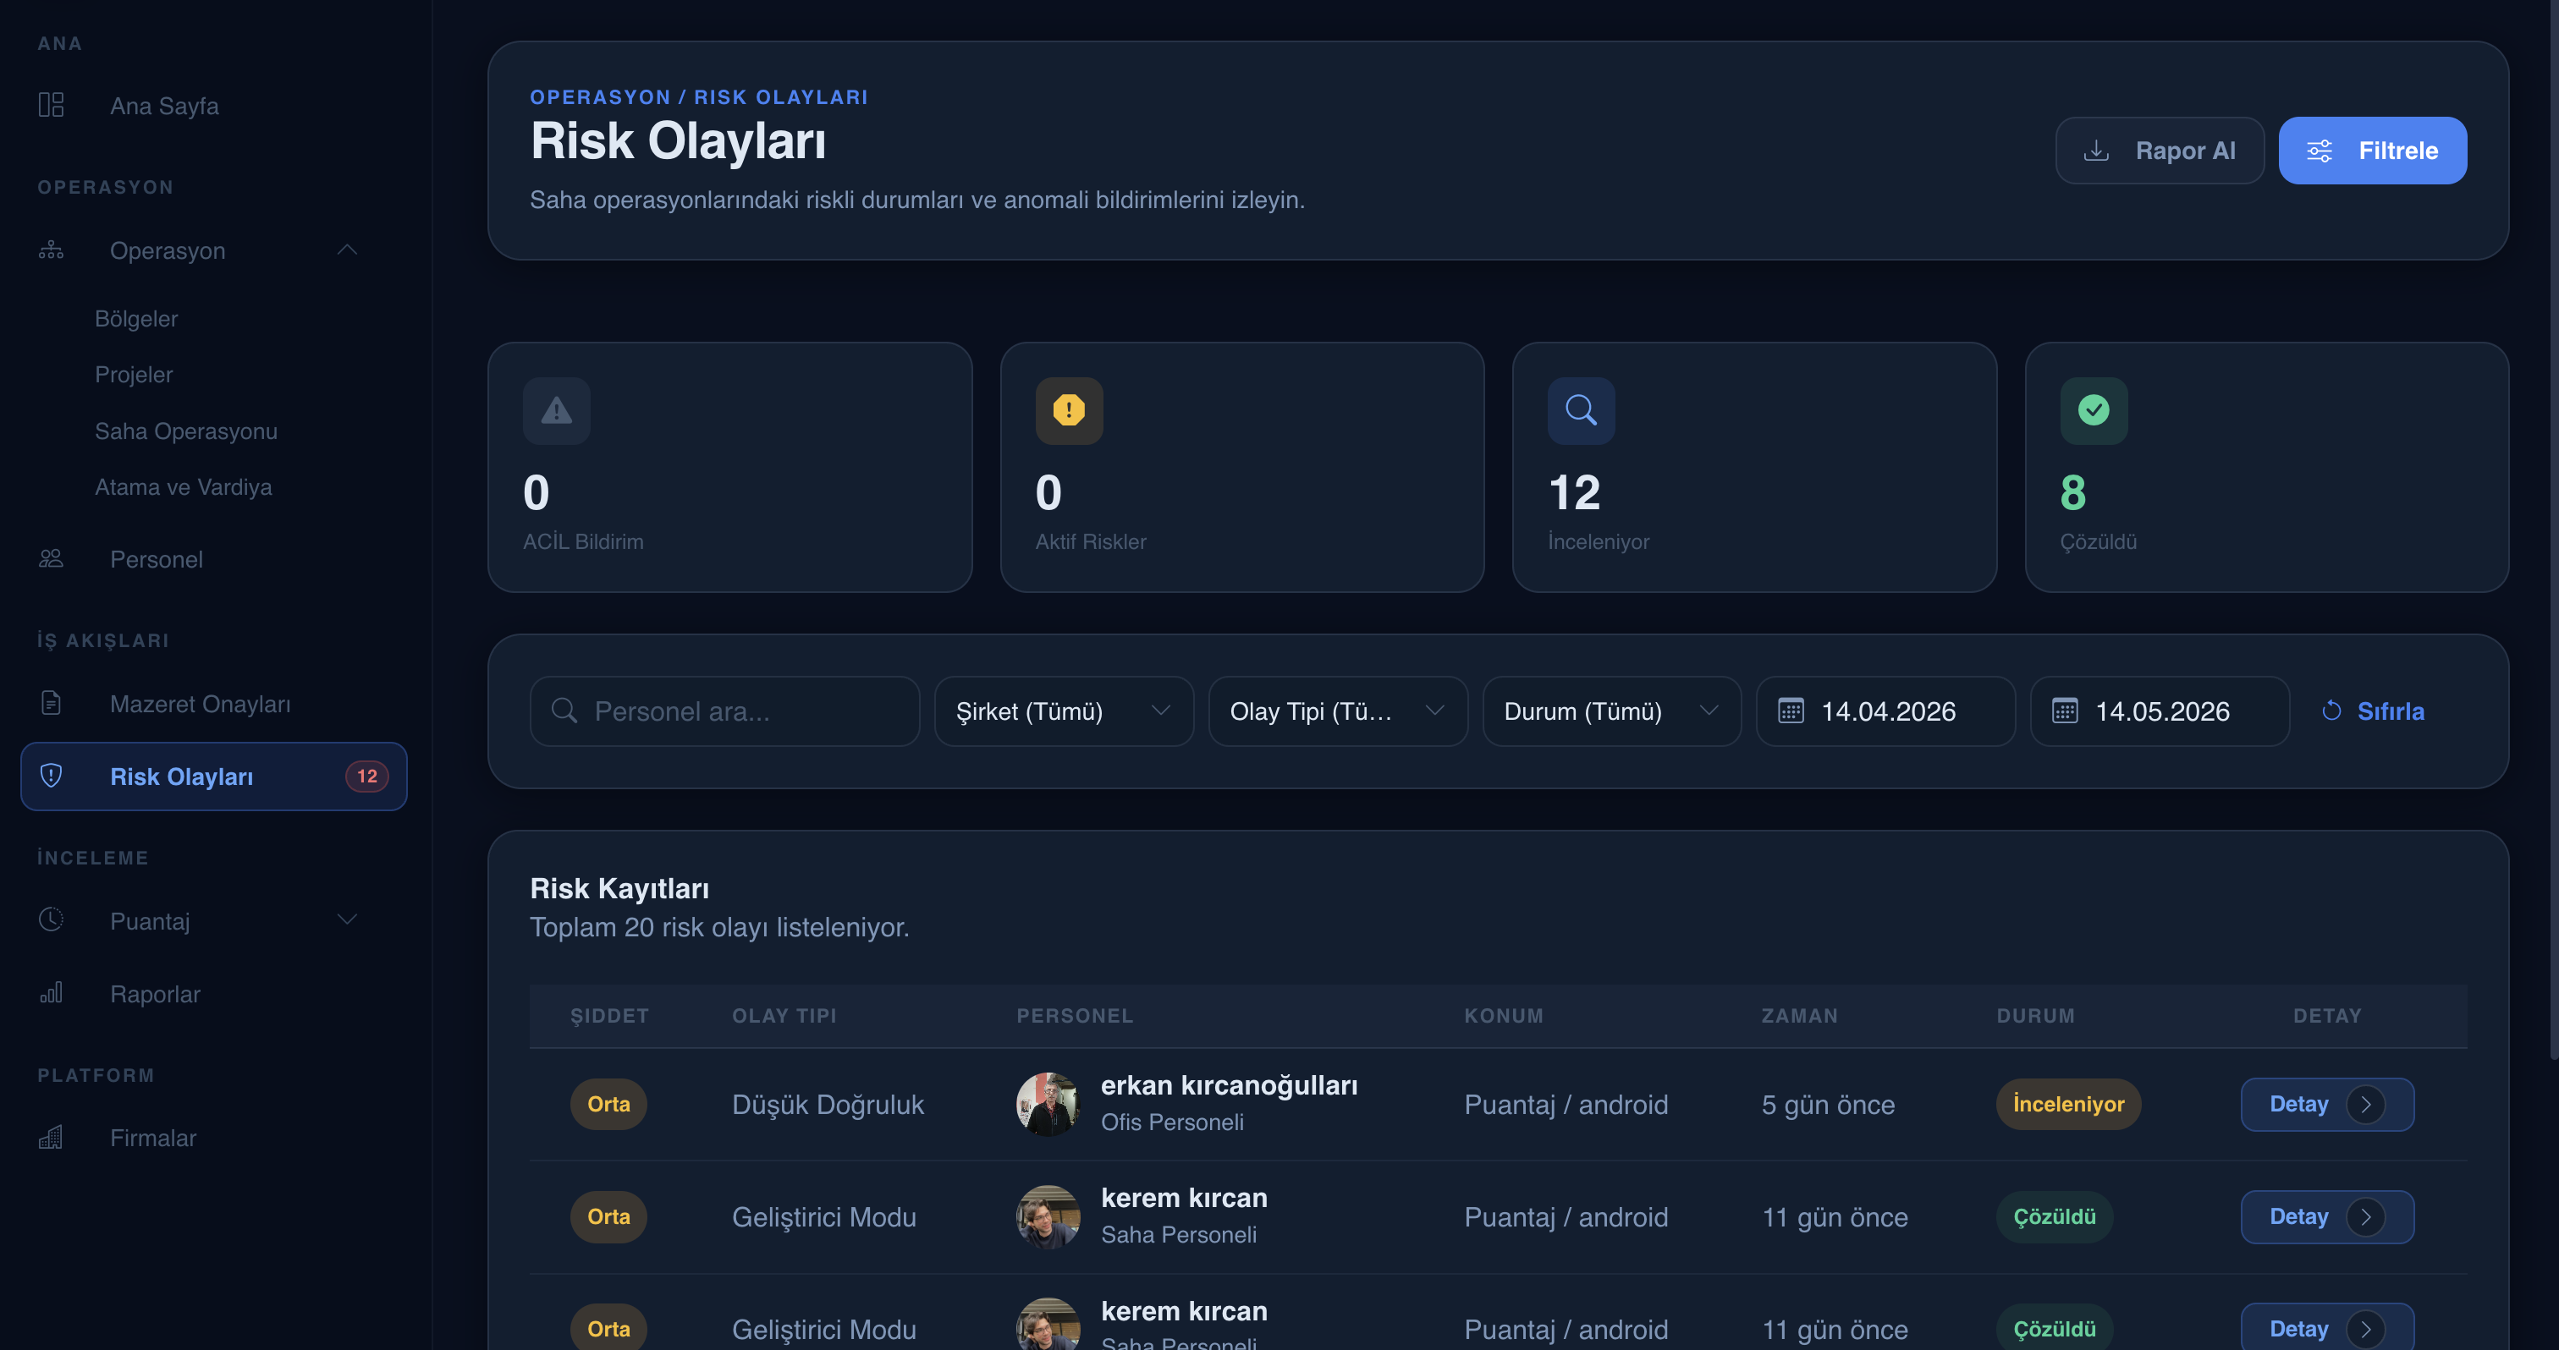
Task: Click the 5 gün önce time cell
Action: click(x=1828, y=1104)
